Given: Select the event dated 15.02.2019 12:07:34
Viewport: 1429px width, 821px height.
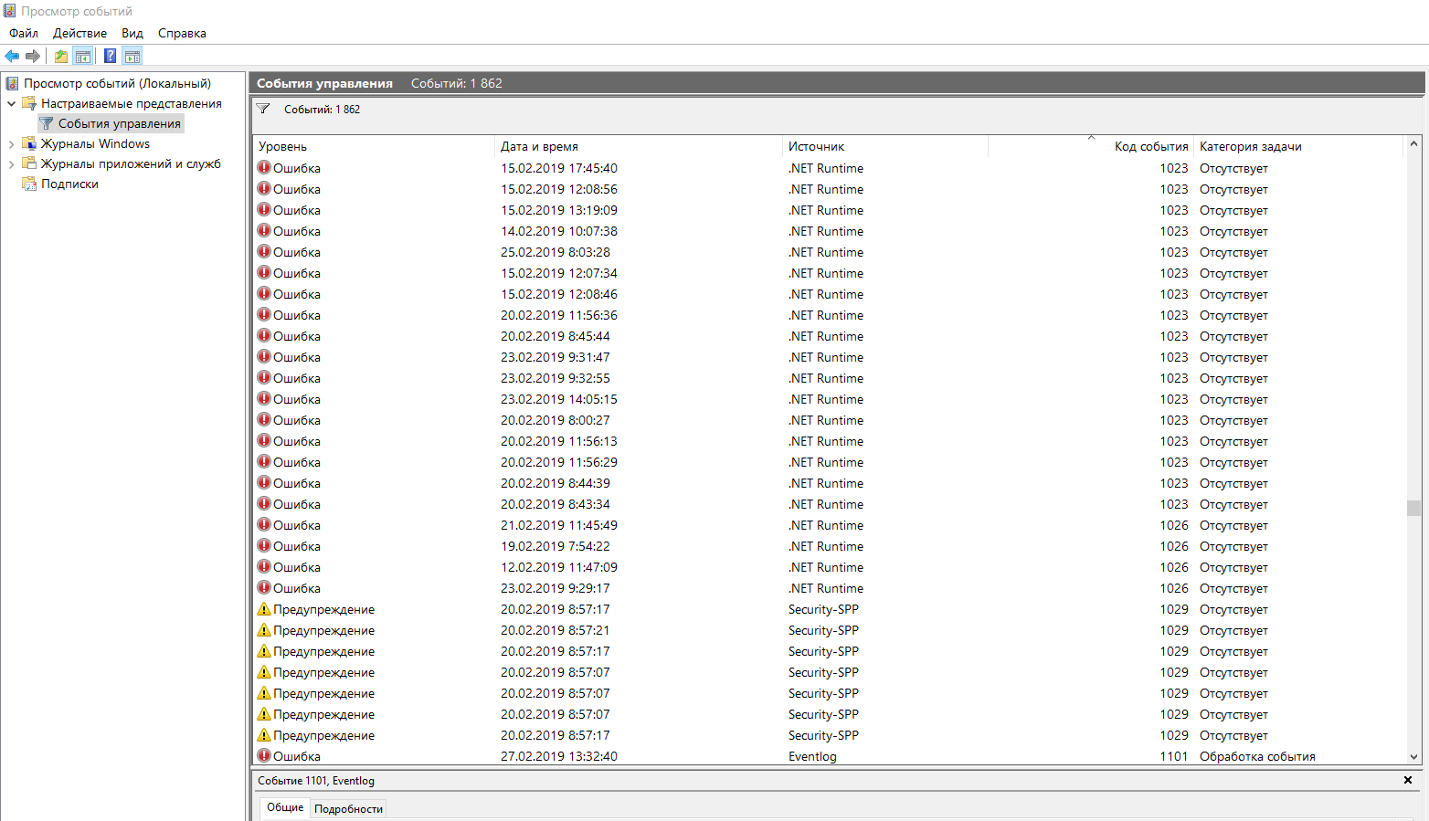Looking at the screenshot, I should coord(828,273).
